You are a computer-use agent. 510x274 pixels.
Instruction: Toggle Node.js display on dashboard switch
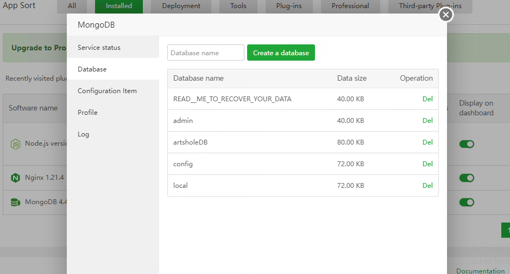pos(467,144)
